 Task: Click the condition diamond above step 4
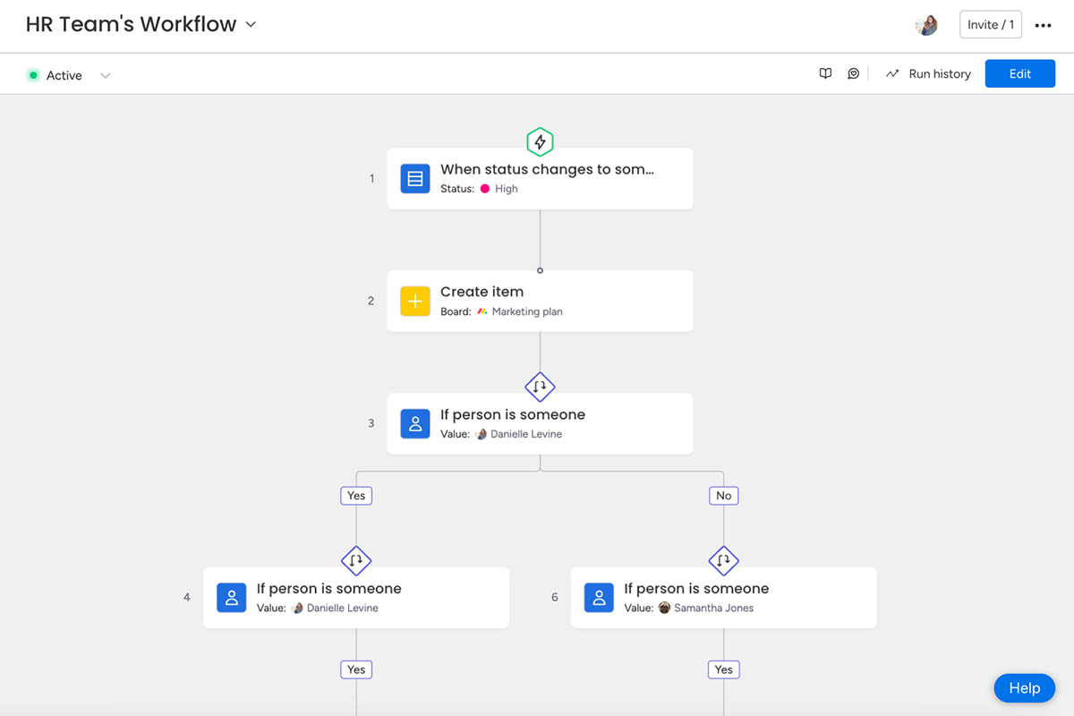click(x=356, y=560)
